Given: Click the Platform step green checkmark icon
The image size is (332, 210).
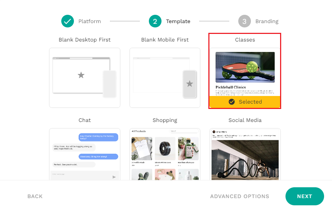Looking at the screenshot, I should coord(67,21).
